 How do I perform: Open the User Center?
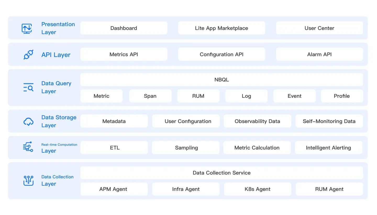click(319, 28)
